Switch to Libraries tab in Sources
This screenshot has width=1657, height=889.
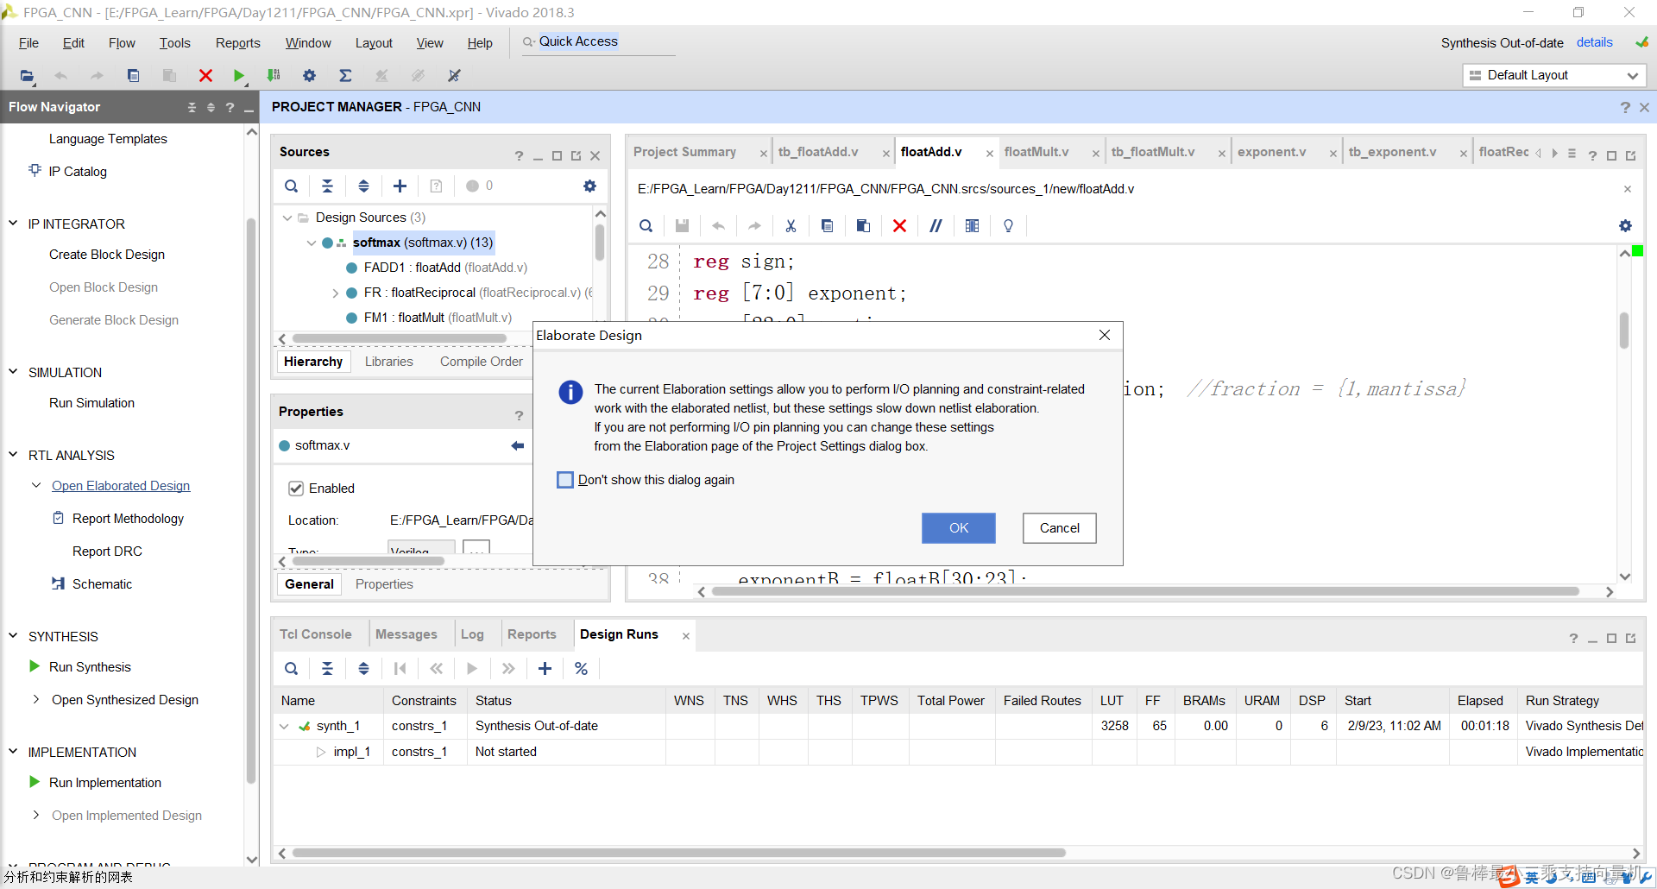(x=388, y=362)
